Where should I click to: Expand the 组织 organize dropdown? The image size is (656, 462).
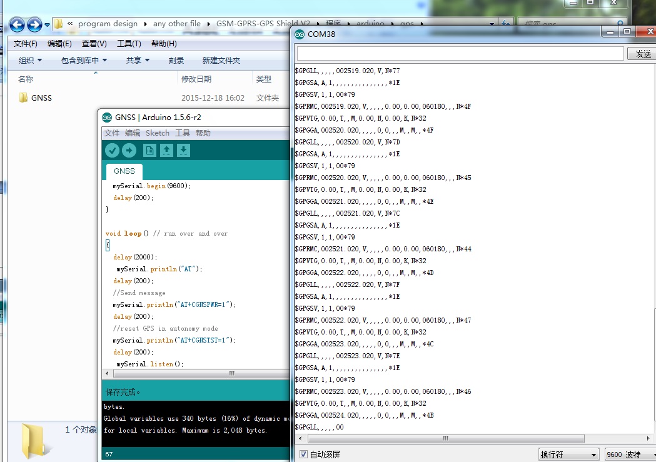point(30,60)
